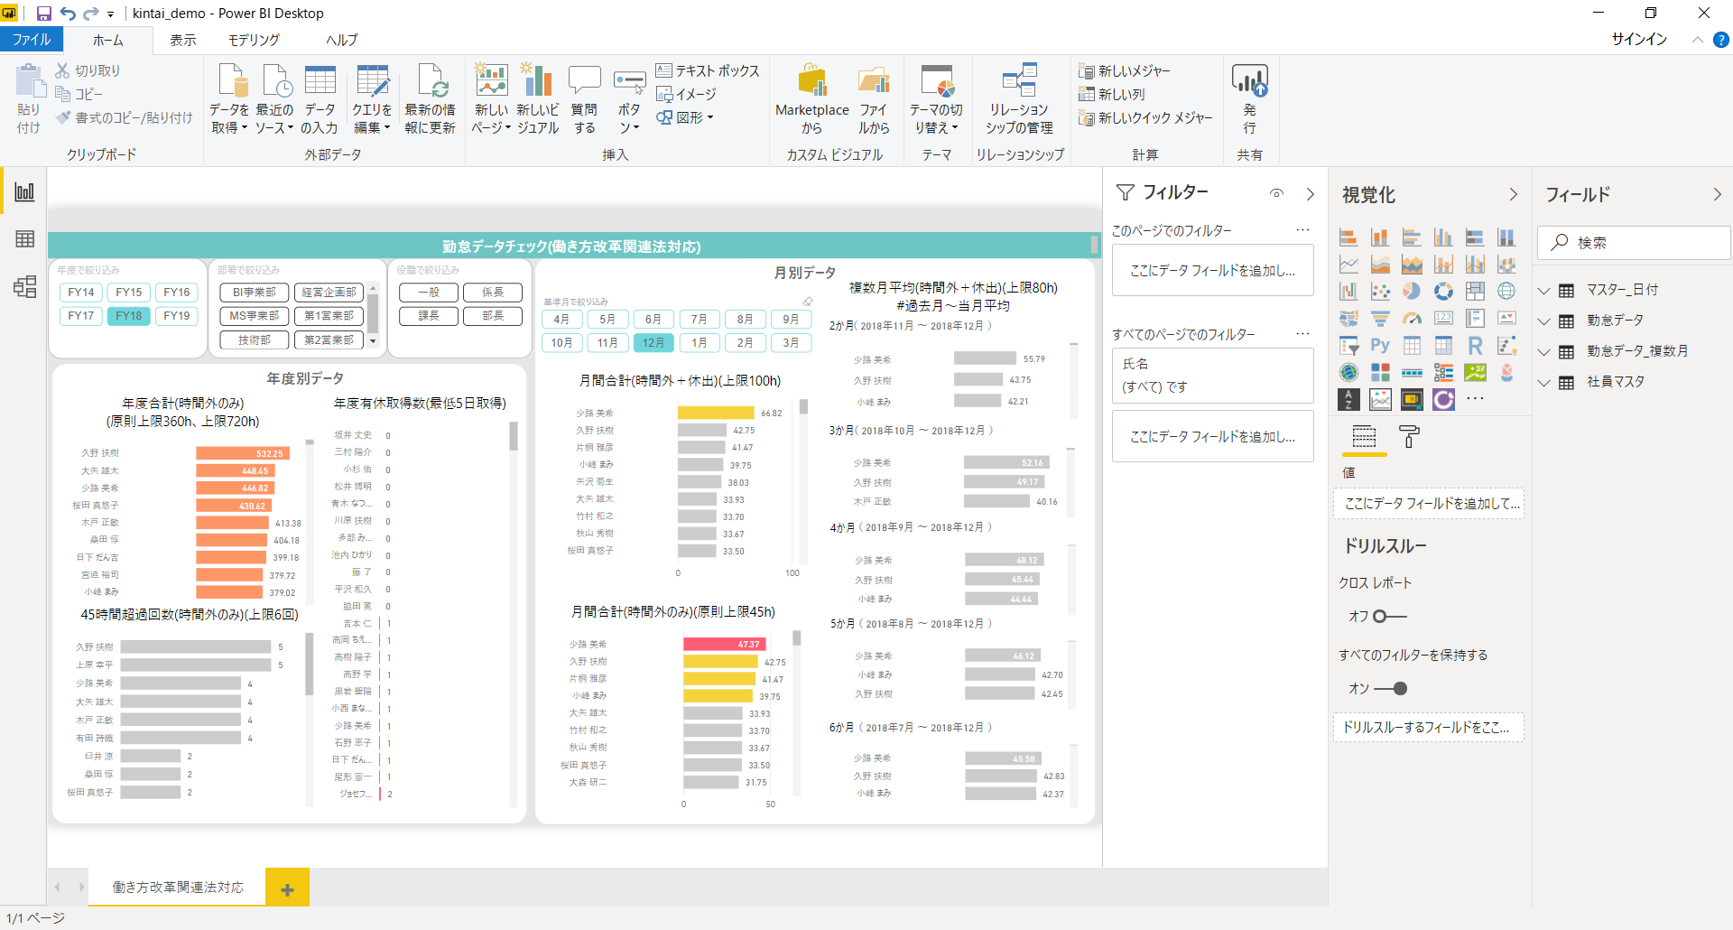Select the matrix visual
Viewport: 1733px width, 930px height.
pos(1443,345)
